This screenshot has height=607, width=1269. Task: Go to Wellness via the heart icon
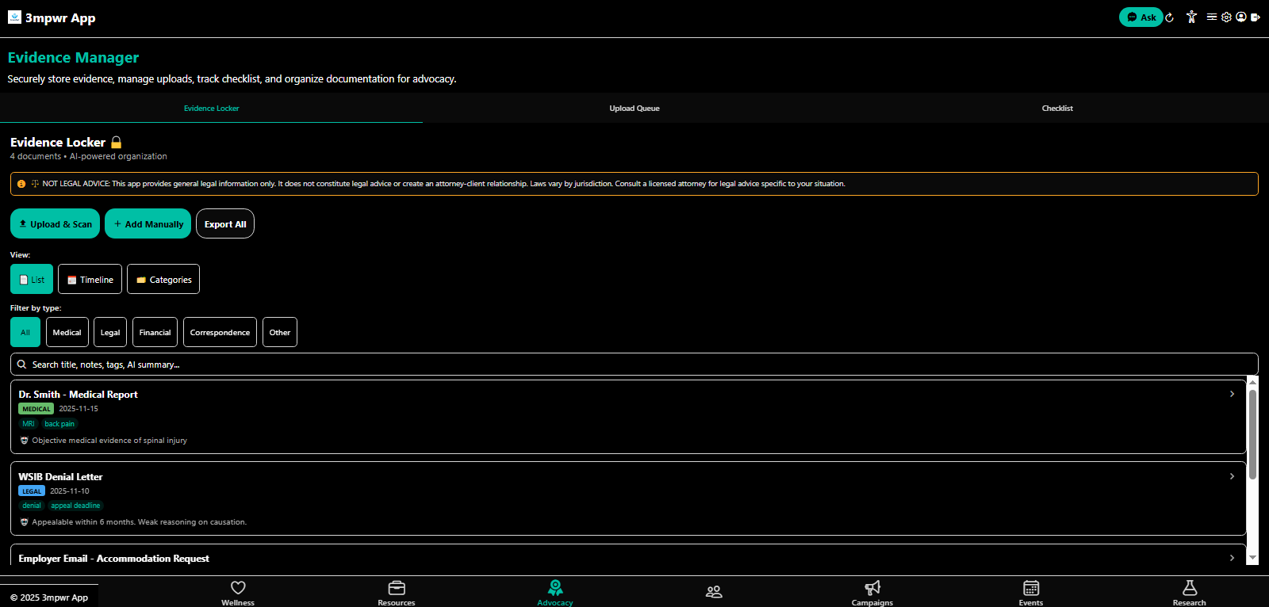238,588
